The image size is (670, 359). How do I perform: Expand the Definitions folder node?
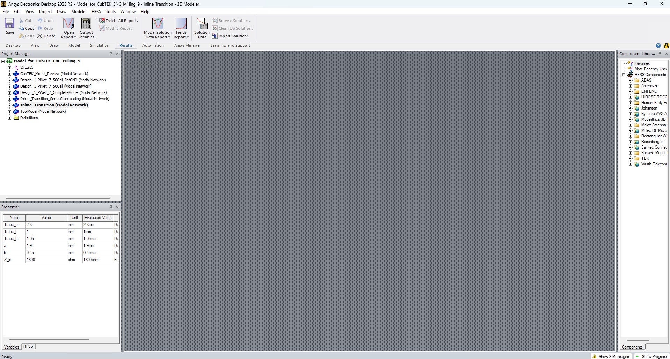tap(10, 118)
